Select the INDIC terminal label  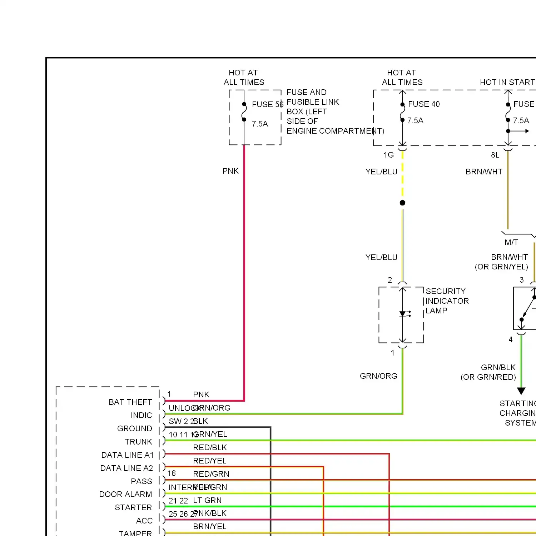click(x=141, y=415)
